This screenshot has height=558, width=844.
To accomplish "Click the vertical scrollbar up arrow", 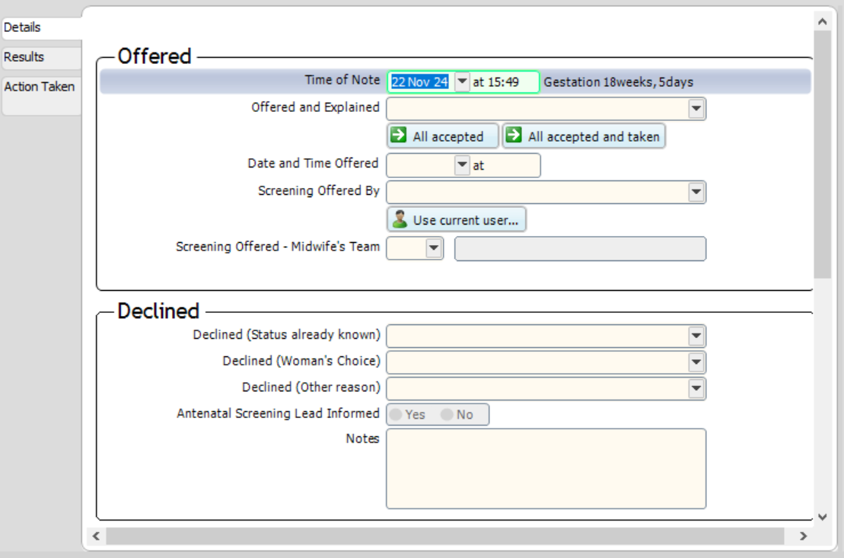I will 822,20.
